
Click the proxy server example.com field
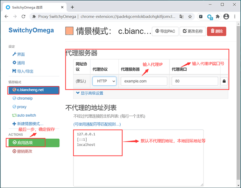click(144, 81)
